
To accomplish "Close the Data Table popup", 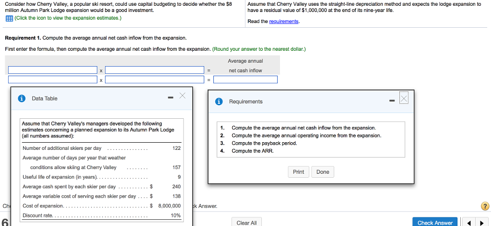I will point(183,96).
